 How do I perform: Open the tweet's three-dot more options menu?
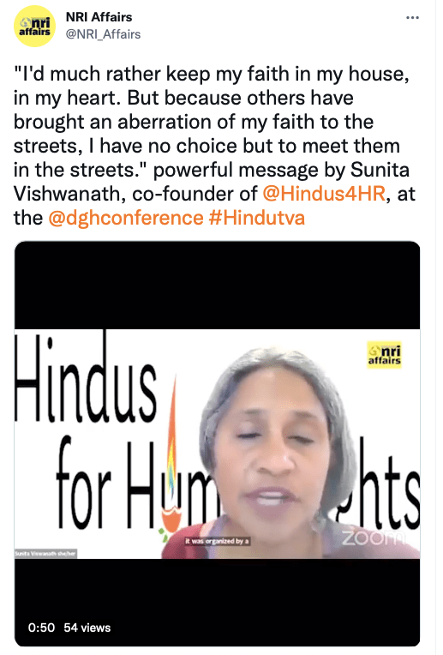pyautogui.click(x=412, y=17)
